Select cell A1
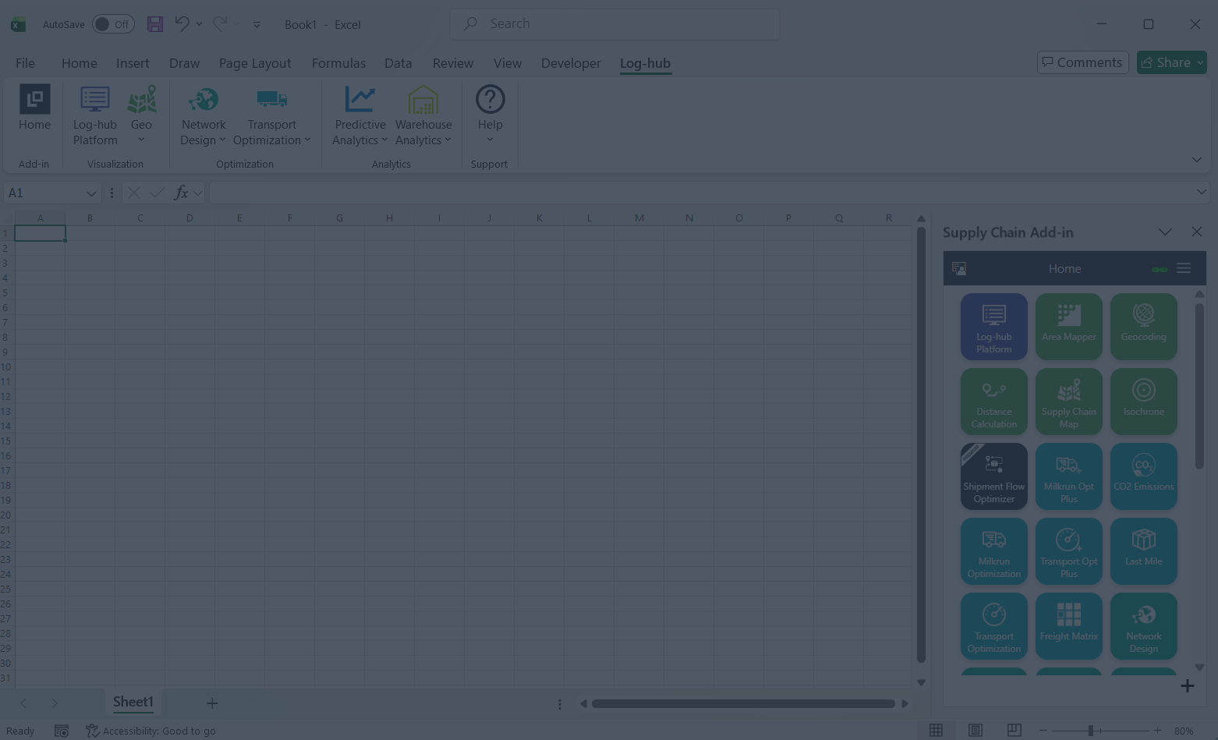This screenshot has height=740, width=1218. click(40, 233)
